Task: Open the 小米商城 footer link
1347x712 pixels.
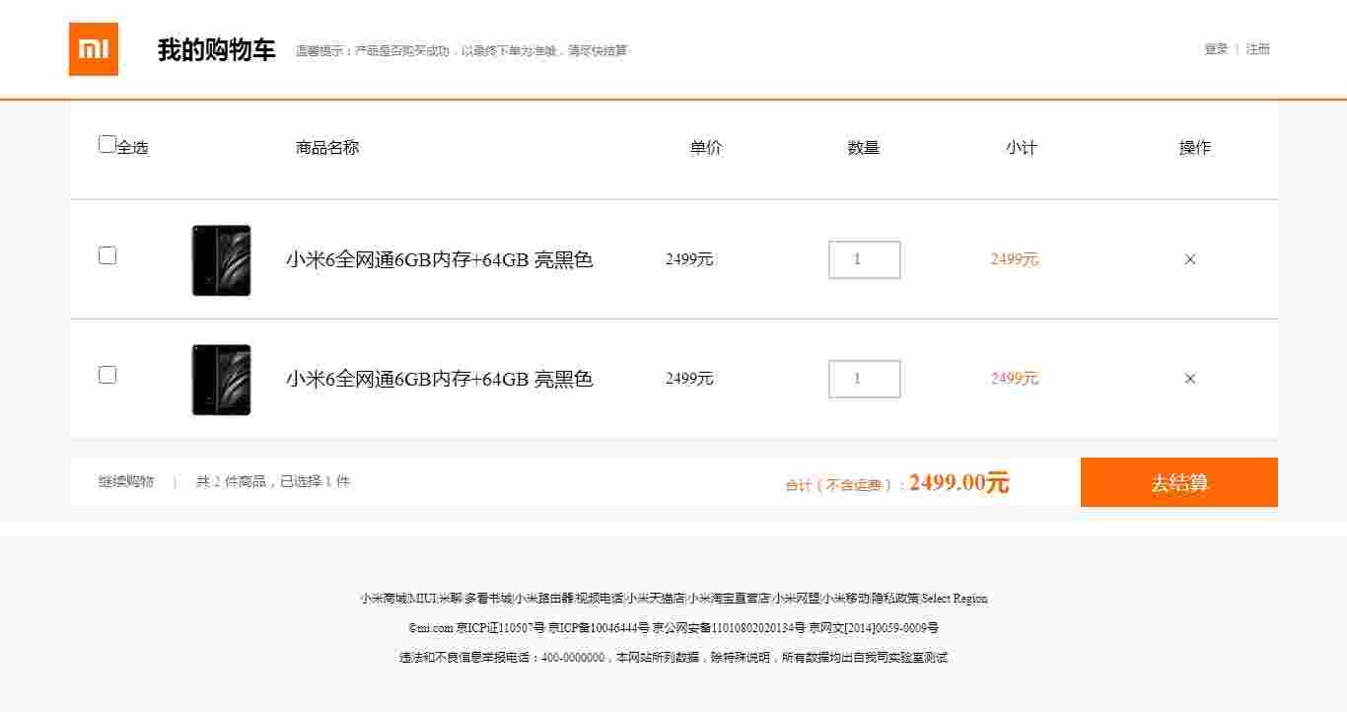Action: [385, 599]
